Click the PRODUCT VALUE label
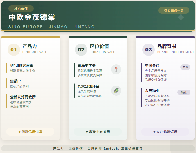Viewport: 196px width, 153px height. pos(36,52)
